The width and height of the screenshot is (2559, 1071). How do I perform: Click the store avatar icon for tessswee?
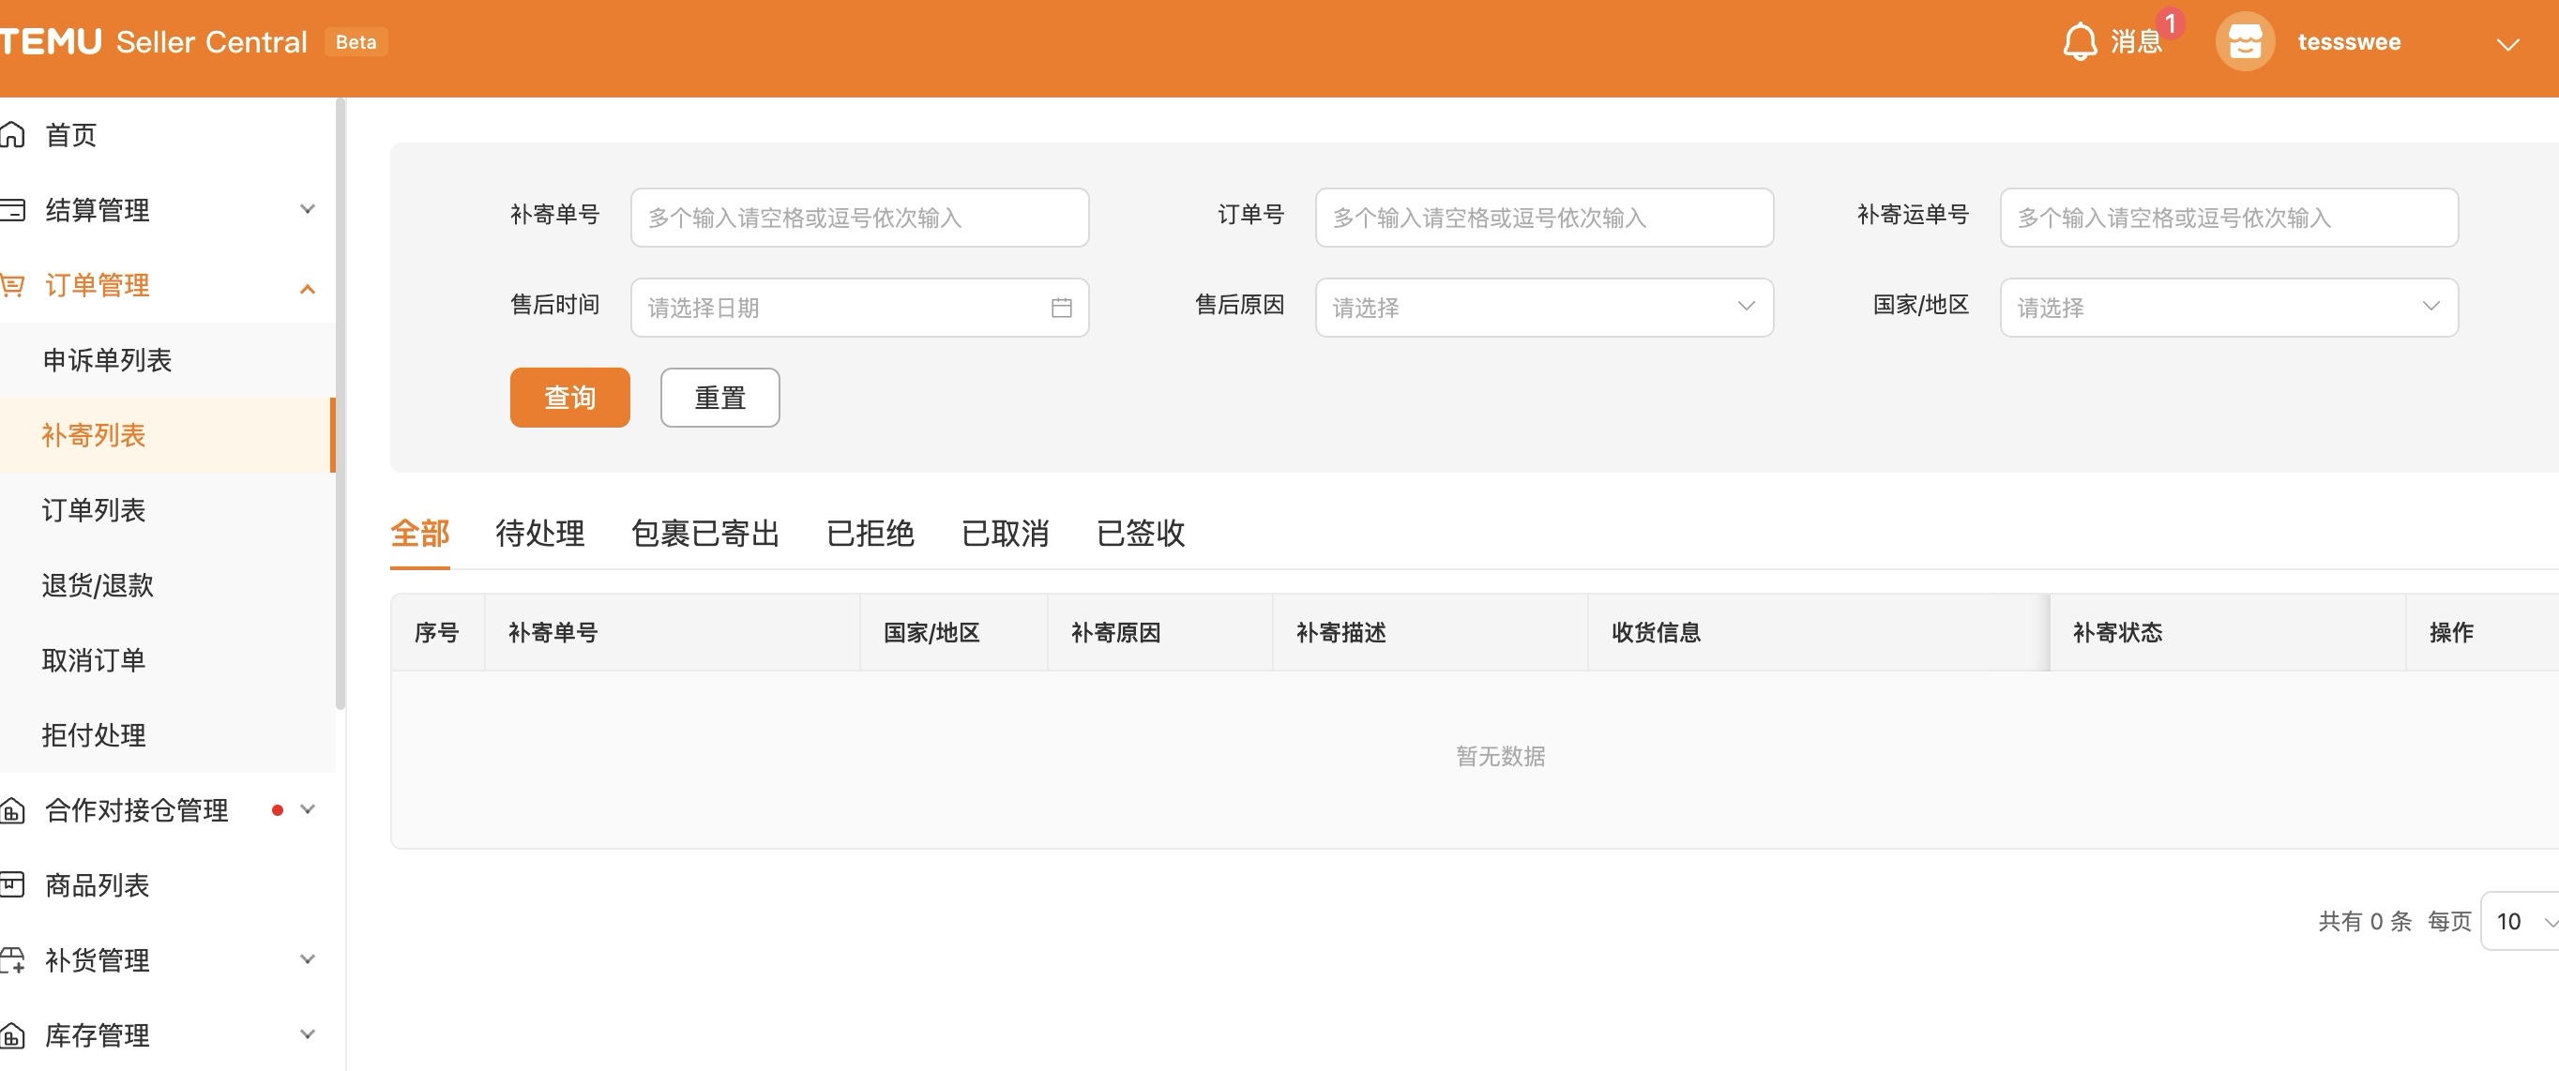(x=2244, y=41)
